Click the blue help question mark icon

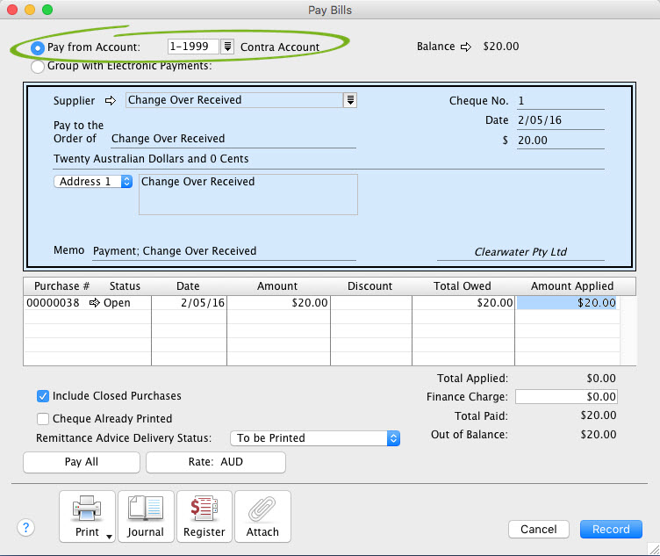(26, 527)
